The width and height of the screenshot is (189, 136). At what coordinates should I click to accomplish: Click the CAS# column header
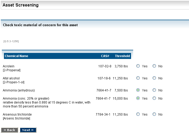[x=105, y=56]
